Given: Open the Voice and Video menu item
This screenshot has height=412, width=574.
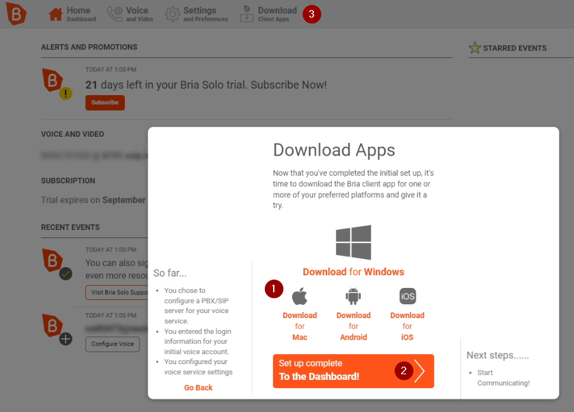Looking at the screenshot, I should [x=131, y=14].
